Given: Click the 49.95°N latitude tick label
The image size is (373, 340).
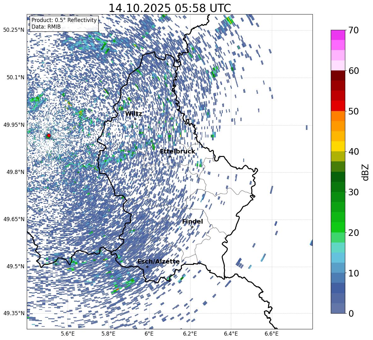Looking at the screenshot, I should point(14,125).
